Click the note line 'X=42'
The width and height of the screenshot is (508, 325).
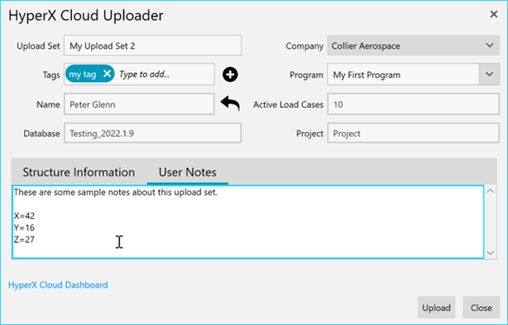coord(24,216)
